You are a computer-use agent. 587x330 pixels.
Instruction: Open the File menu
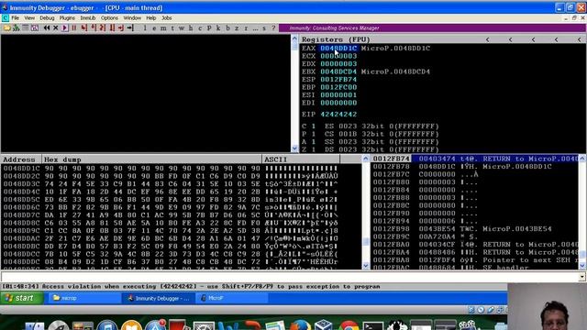click(x=15, y=18)
